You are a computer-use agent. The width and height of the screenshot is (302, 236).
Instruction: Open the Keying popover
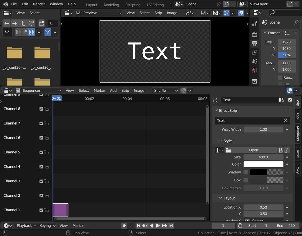click(47, 226)
